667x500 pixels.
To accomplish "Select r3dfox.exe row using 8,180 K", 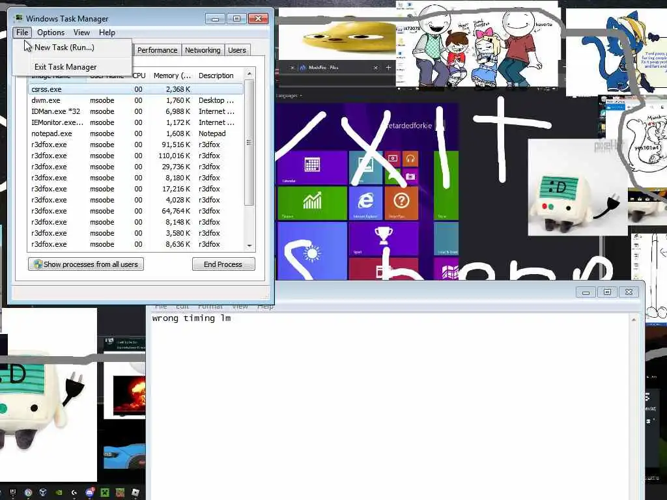I will tap(135, 178).
